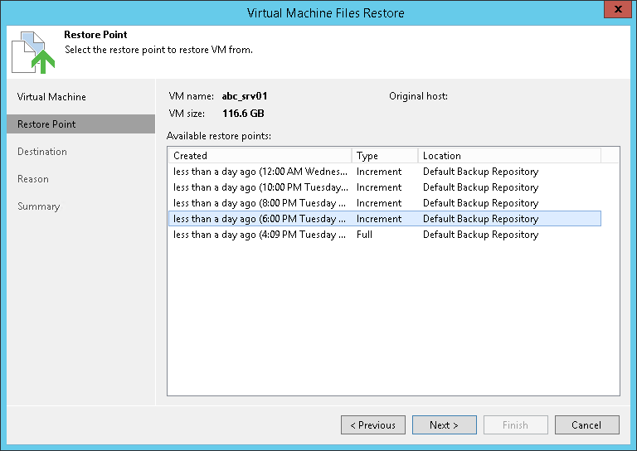Switch to the Destination step
Viewport: 637px width, 451px height.
(x=42, y=152)
